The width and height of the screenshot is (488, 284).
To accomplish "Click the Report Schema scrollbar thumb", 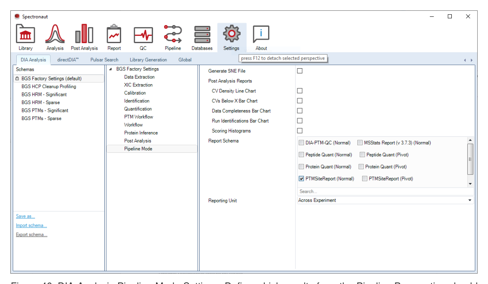I will coord(470,159).
